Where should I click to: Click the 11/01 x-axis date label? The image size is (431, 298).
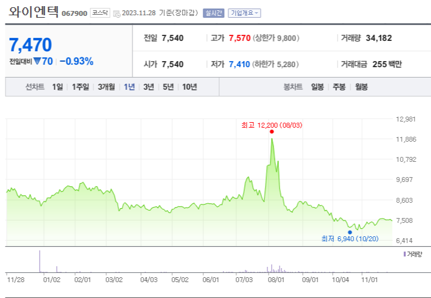tap(369, 280)
